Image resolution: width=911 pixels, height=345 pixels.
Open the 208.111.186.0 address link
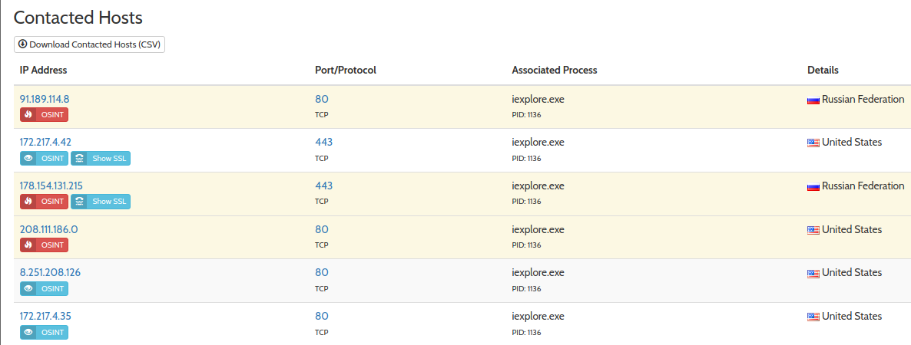pos(48,229)
